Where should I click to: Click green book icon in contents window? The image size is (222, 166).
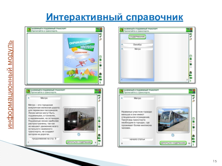click(x=191, y=59)
